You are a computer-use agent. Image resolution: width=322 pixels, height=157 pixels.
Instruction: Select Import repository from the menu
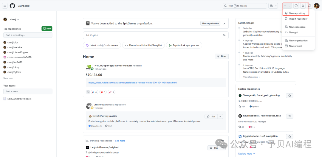(x=298, y=19)
